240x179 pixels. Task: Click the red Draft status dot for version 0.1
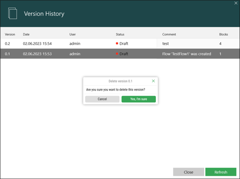point(117,54)
